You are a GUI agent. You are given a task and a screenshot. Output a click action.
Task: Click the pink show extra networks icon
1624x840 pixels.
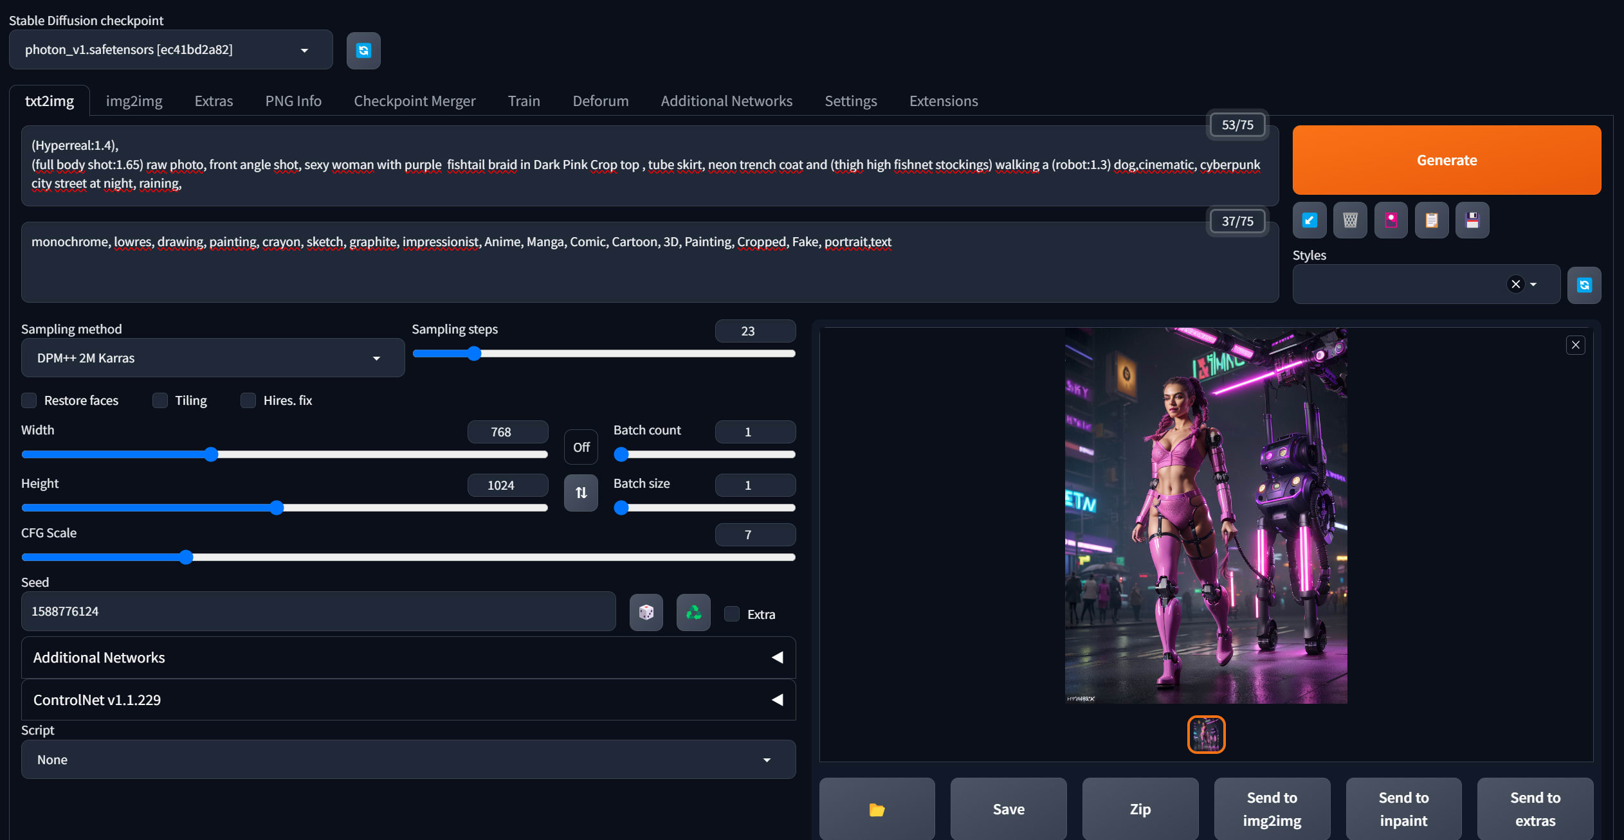click(1391, 220)
